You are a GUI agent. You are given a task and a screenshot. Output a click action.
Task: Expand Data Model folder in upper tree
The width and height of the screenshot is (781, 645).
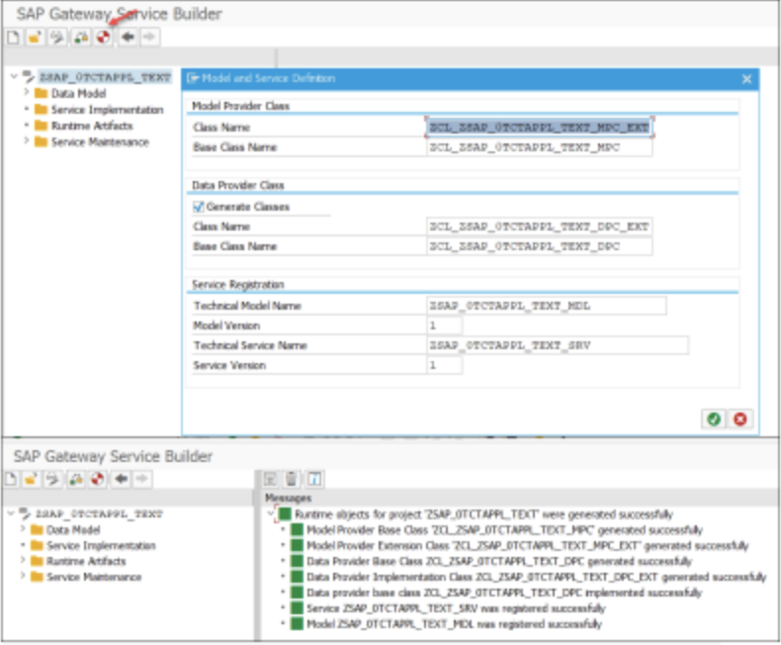click(x=27, y=92)
